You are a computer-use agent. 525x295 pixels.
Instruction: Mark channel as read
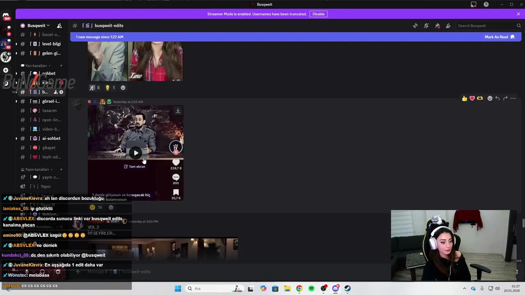(x=499, y=37)
